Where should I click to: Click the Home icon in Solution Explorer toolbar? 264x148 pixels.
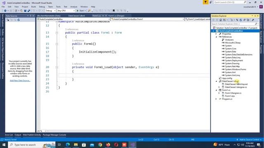221,20
